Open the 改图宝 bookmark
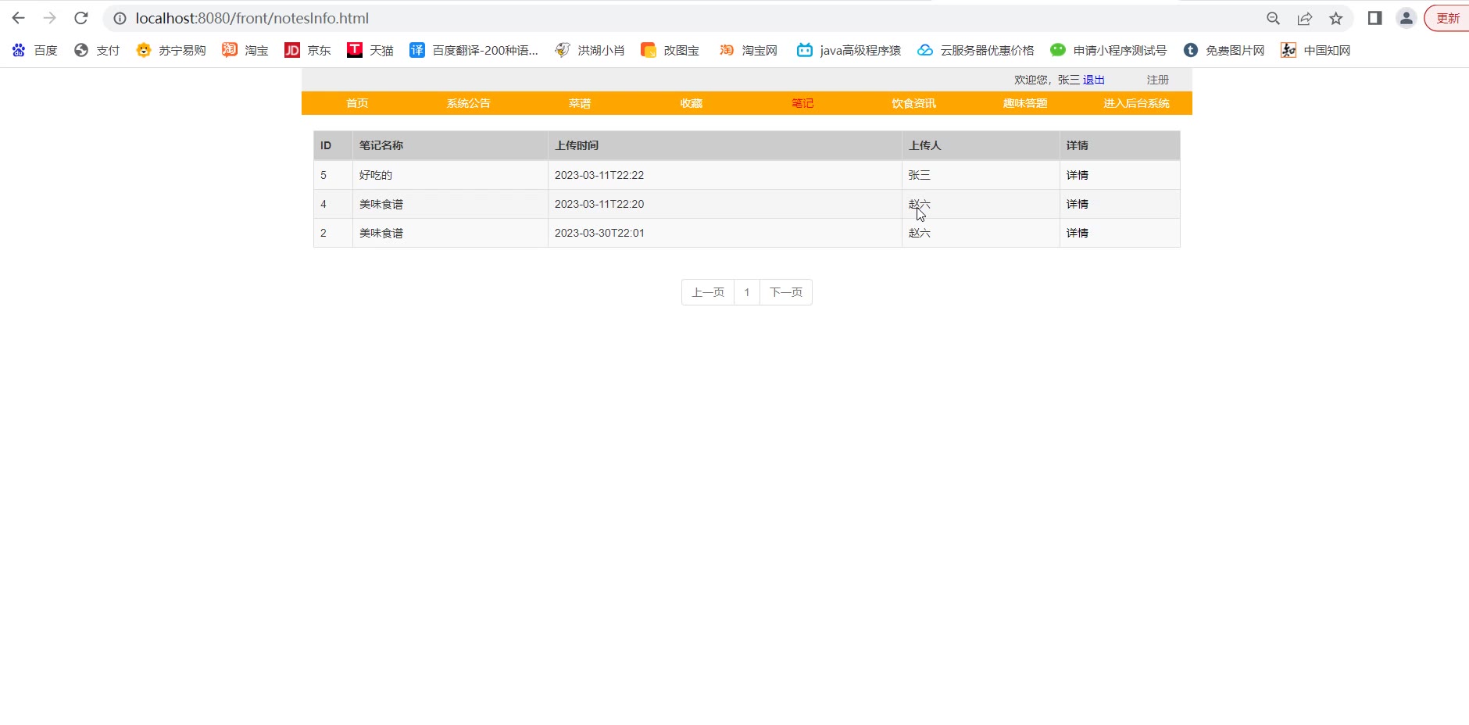The height and width of the screenshot is (725, 1469). pyautogui.click(x=670, y=50)
